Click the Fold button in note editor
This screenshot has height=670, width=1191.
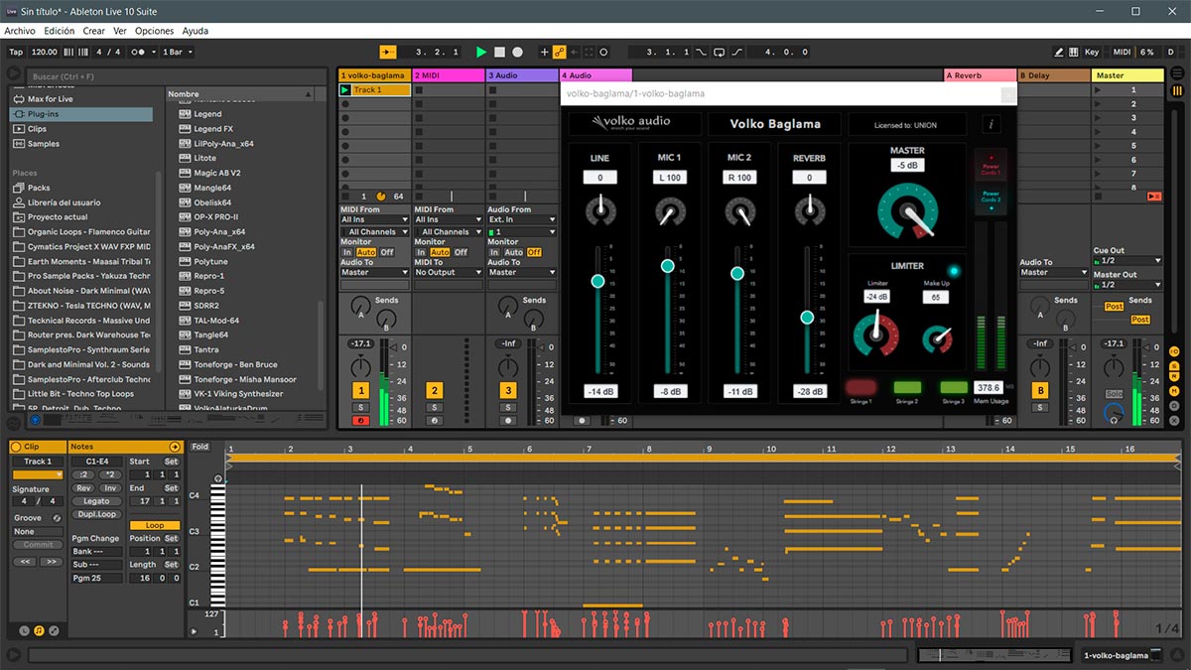click(x=199, y=448)
